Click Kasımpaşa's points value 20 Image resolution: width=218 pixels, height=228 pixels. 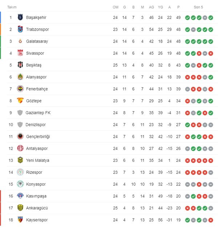coord(178,196)
